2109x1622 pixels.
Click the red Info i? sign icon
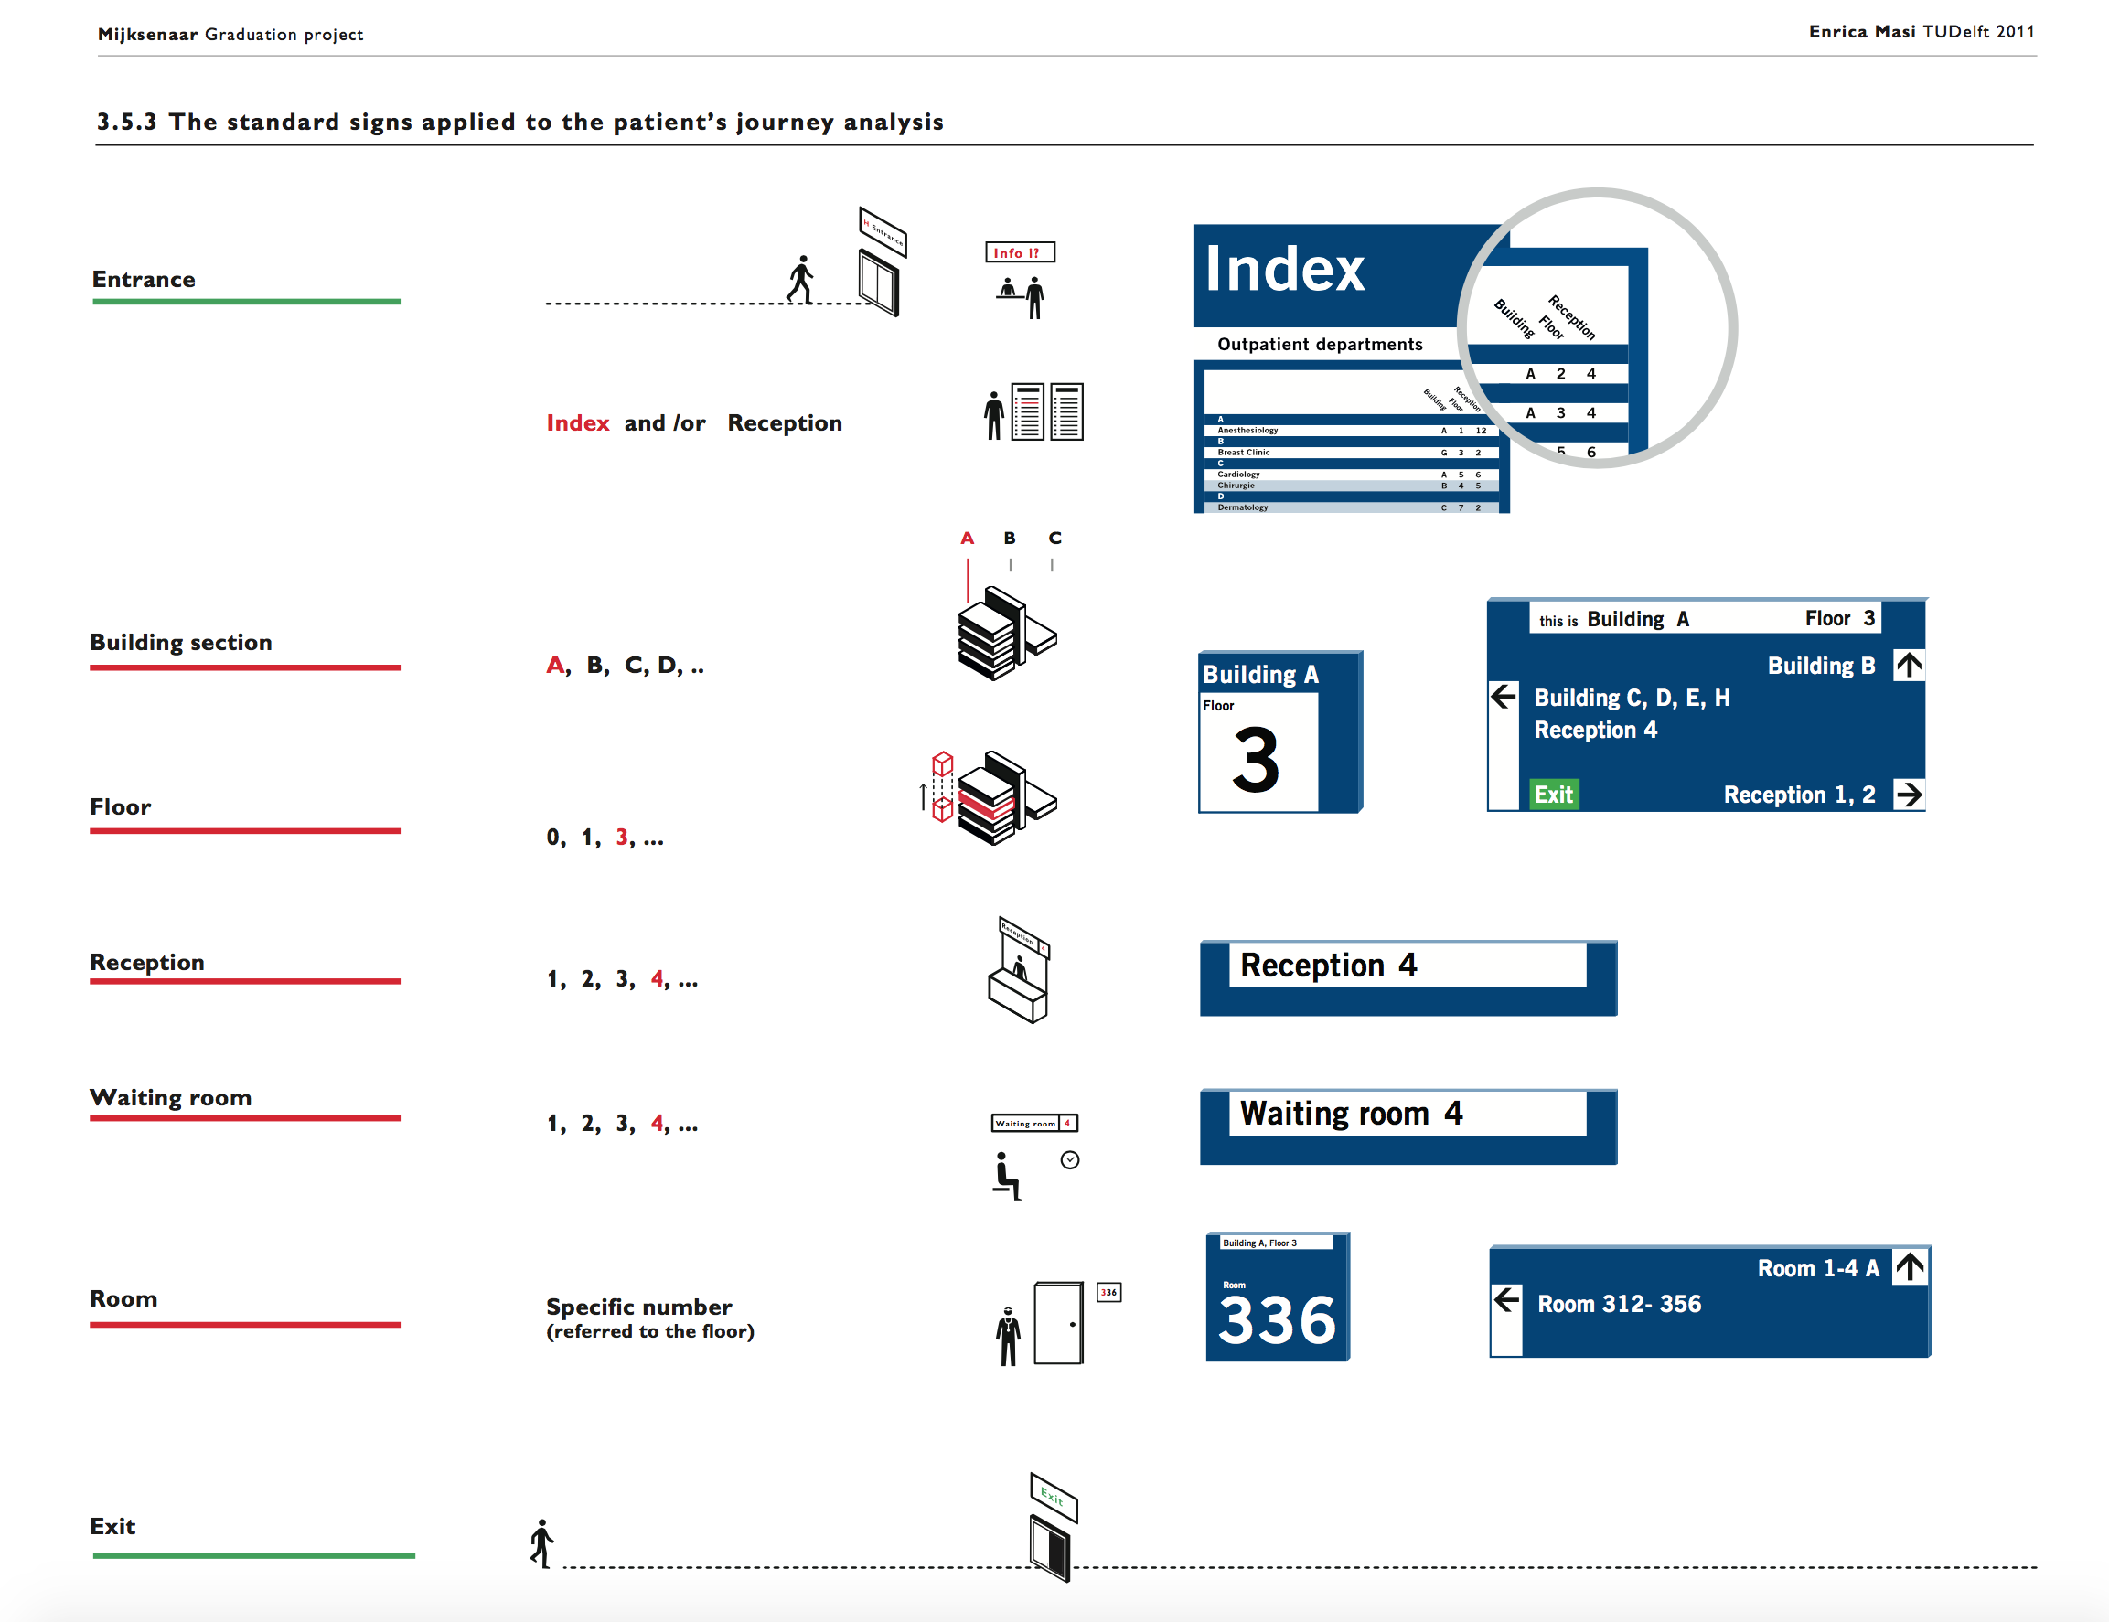(1019, 252)
